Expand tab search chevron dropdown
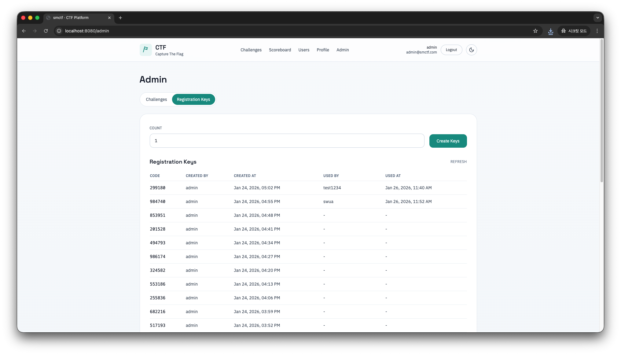 pos(597,18)
